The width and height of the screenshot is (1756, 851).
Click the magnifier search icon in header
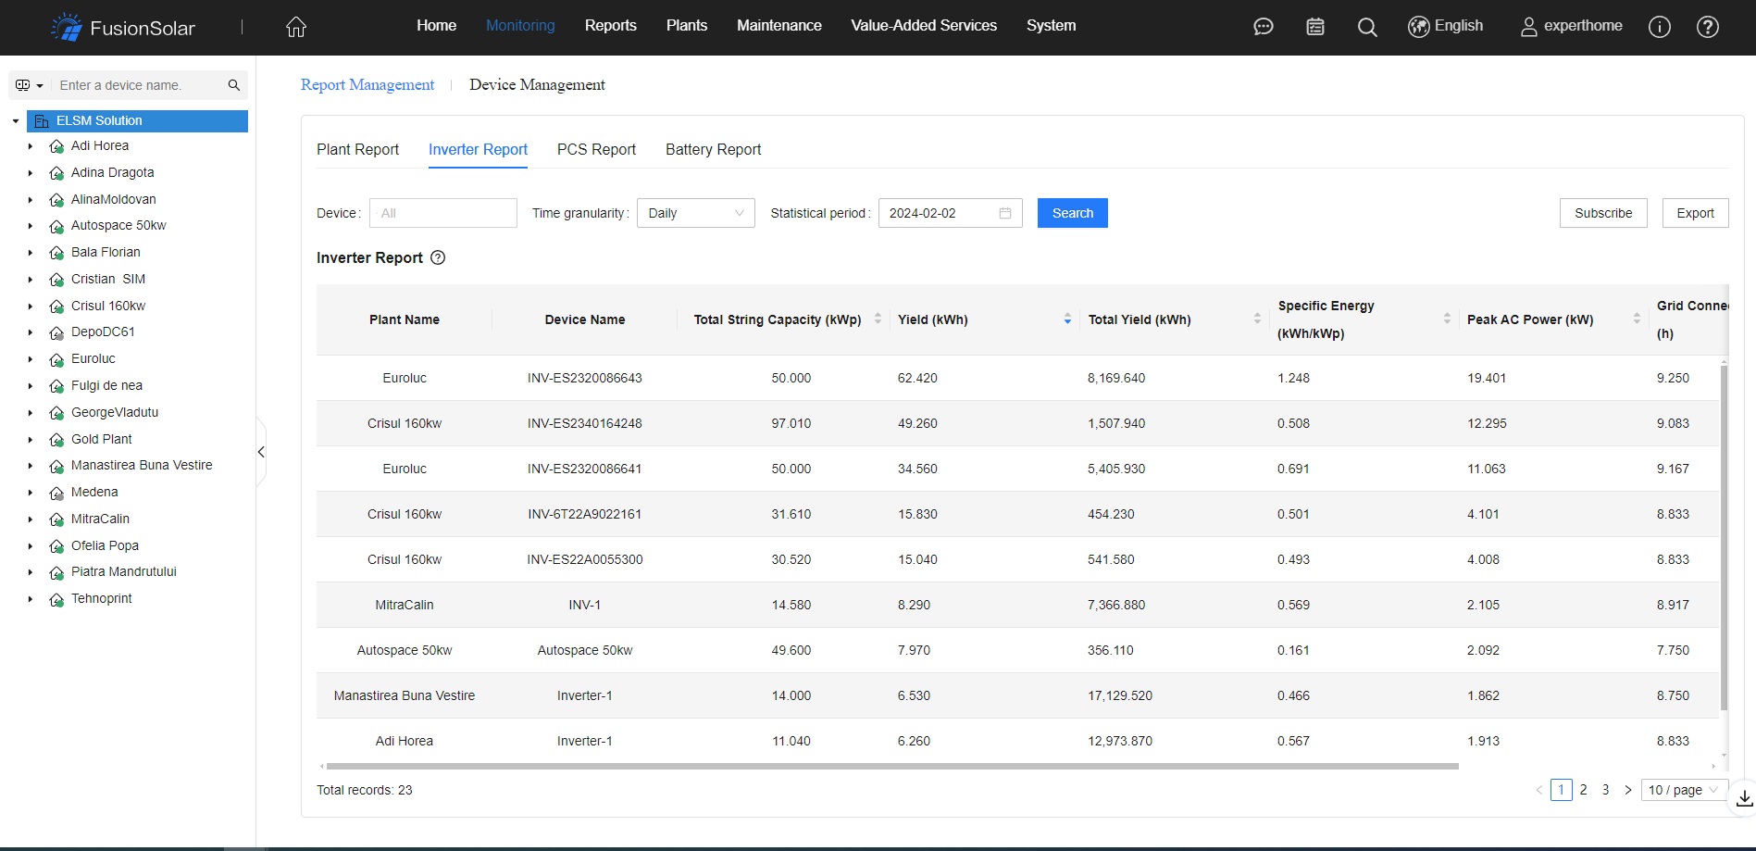1366,27
